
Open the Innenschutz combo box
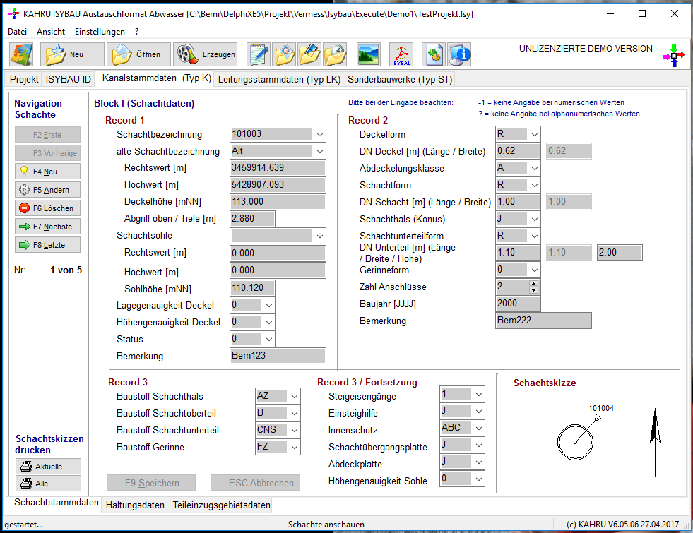pos(479,428)
